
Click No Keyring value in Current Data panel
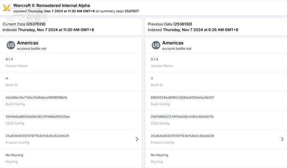coord(15,155)
